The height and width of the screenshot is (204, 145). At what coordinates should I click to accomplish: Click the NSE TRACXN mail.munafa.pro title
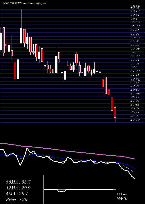[24, 3]
